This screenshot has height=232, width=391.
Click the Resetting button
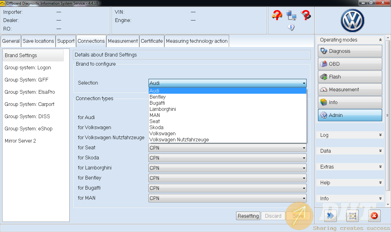tap(248, 216)
